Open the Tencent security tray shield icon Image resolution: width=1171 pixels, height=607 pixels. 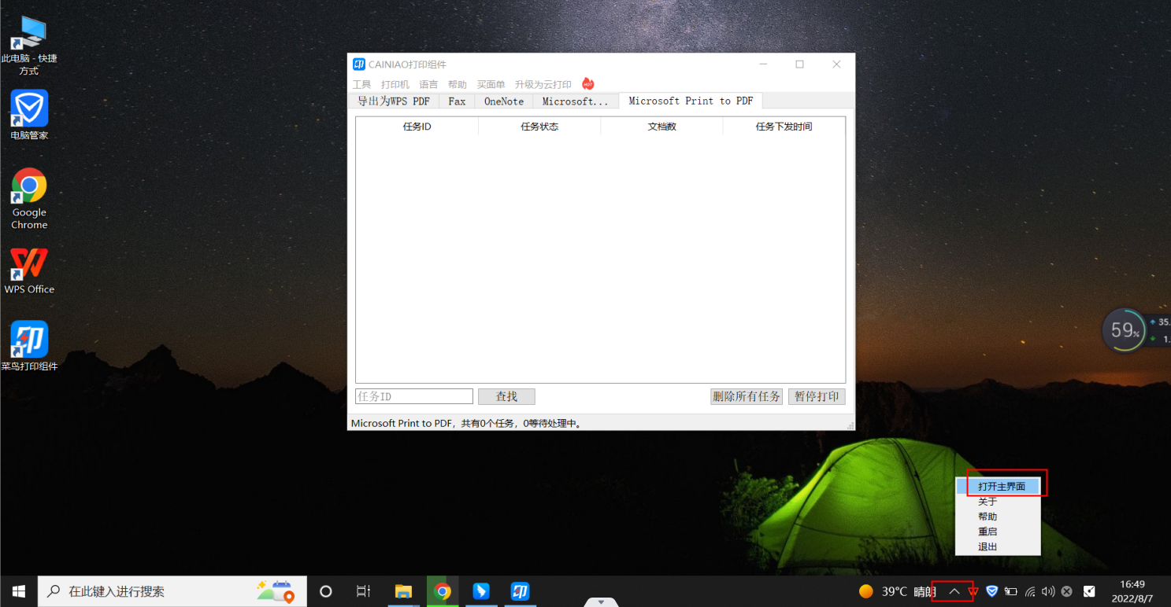pyautogui.click(x=991, y=590)
